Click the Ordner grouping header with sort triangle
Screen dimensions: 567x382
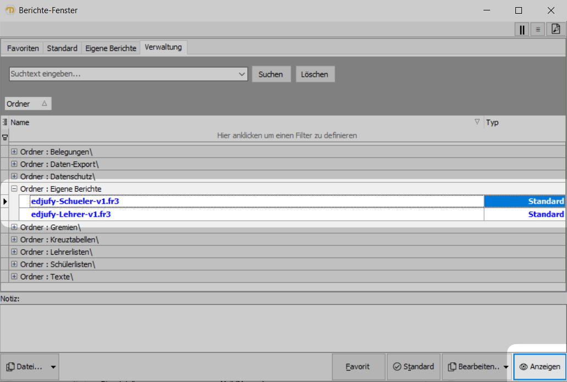click(27, 103)
